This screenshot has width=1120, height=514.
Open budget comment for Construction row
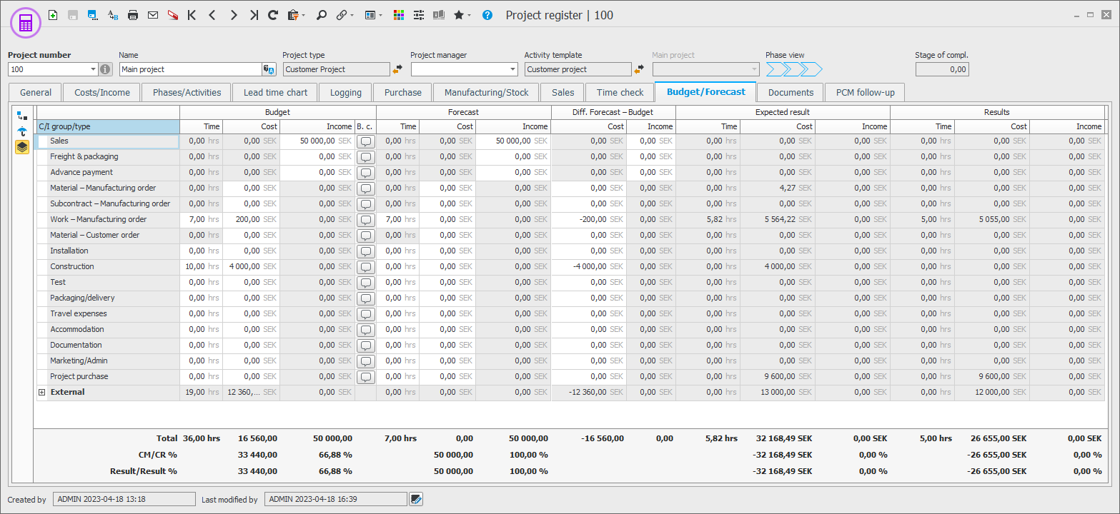point(366,267)
